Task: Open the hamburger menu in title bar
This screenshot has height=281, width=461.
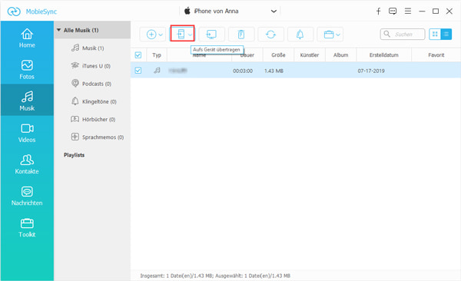Action: [x=408, y=12]
